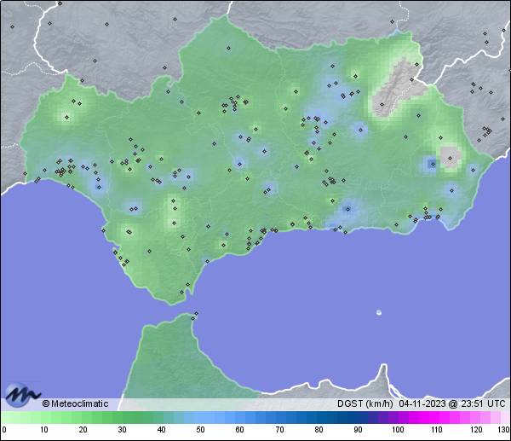
Task: Pick the blue swatch above 70
Action: pyautogui.click(x=278, y=417)
